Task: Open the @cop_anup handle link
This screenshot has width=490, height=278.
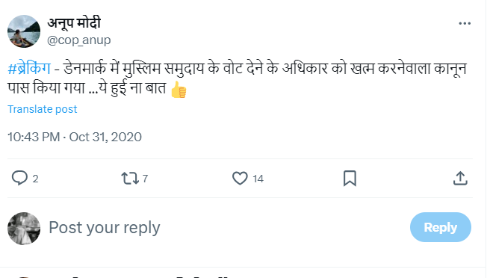Action: coord(78,40)
